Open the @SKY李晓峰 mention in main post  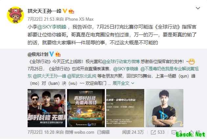52,27
